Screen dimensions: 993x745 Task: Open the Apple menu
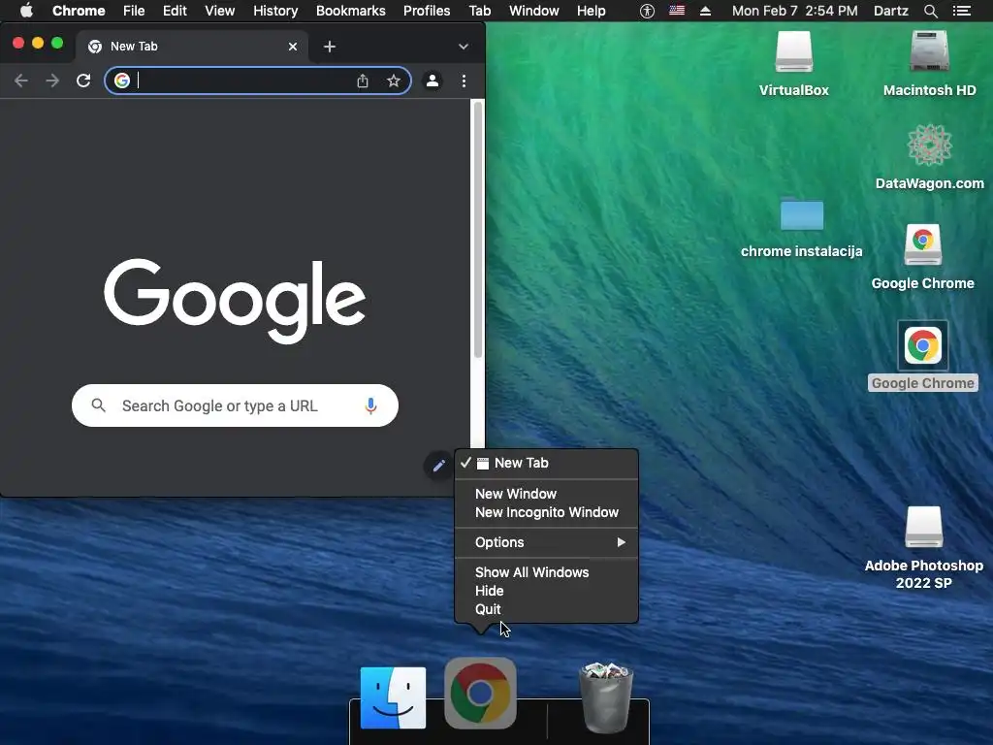[x=26, y=11]
